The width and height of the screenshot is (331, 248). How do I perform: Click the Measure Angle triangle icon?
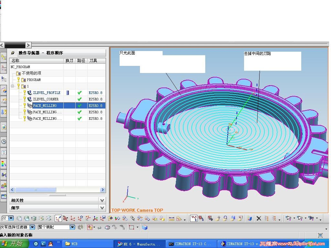tap(179, 219)
